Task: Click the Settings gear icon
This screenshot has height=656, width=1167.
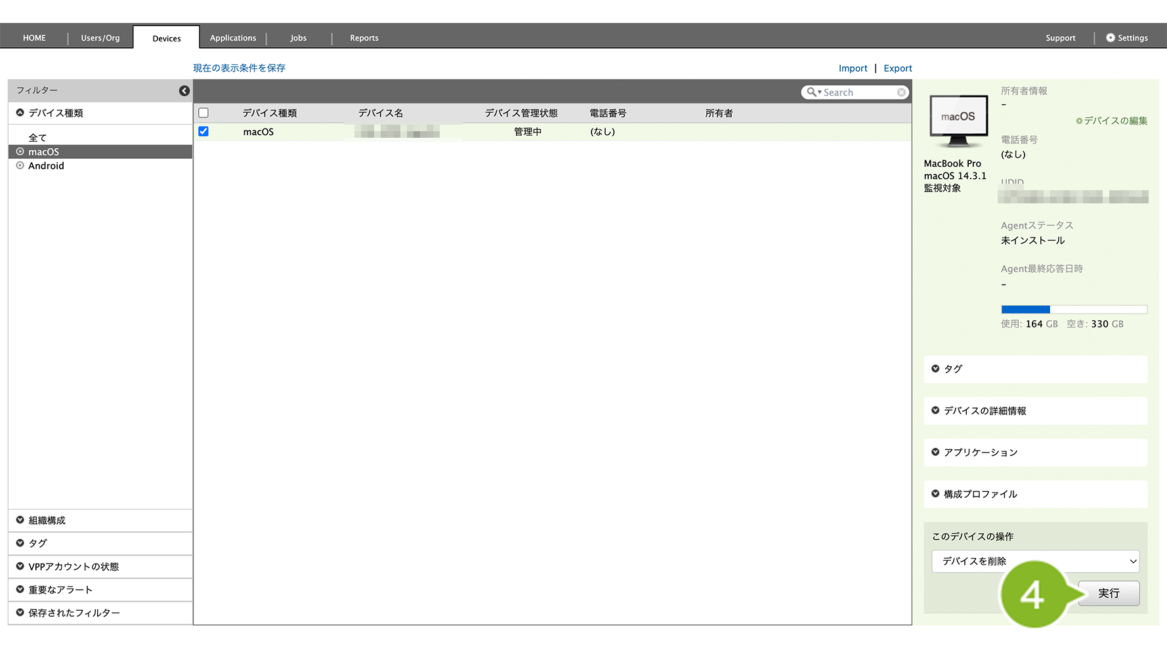Action: 1110,38
